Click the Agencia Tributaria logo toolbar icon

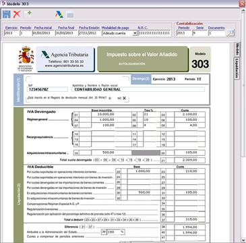click(x=59, y=14)
